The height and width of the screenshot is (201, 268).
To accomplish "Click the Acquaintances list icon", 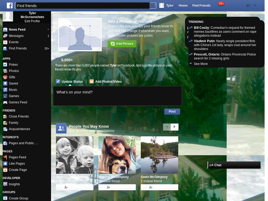I will click(5, 129).
